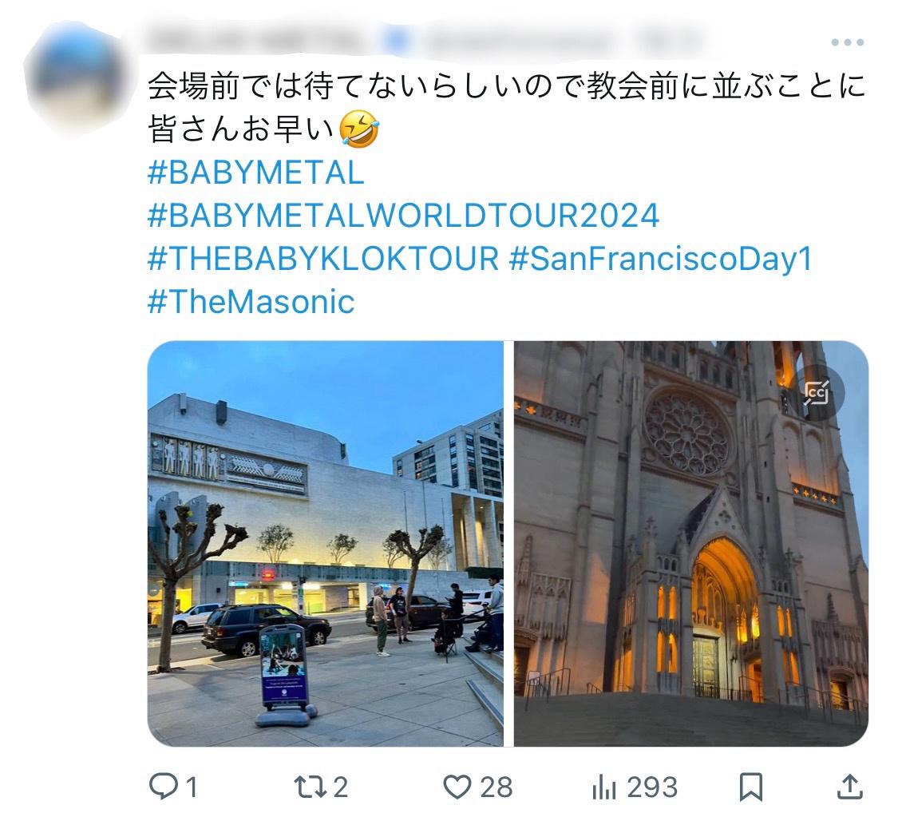Open the #BABYMETAL hashtag link
The width and height of the screenshot is (898, 821).
click(x=255, y=173)
